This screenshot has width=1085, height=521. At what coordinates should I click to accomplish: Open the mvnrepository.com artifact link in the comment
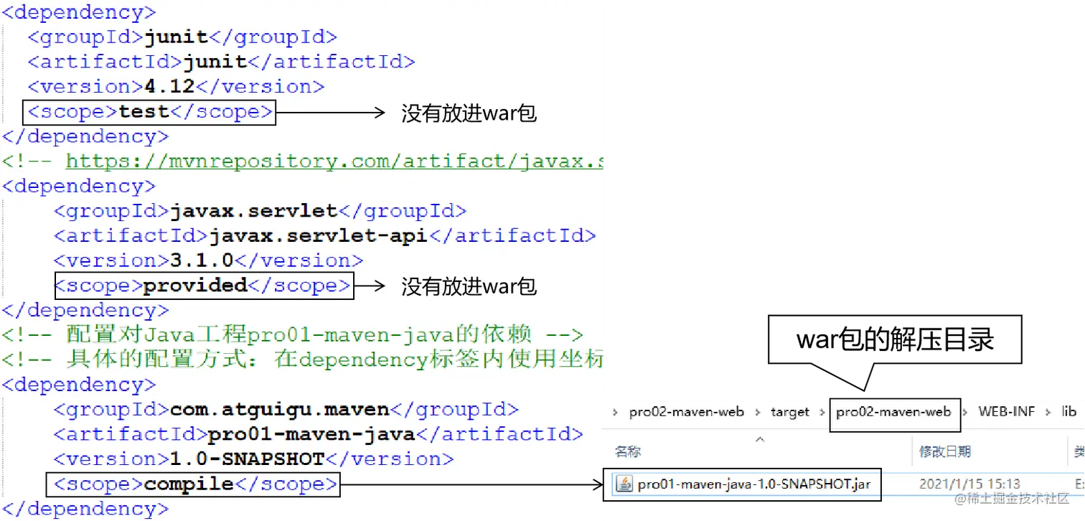[334, 161]
